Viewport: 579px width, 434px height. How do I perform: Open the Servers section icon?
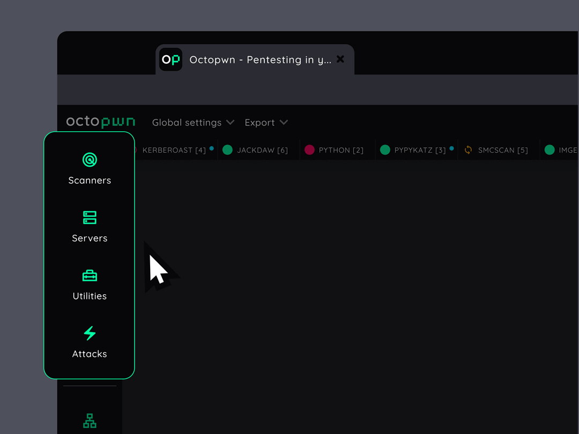(90, 218)
